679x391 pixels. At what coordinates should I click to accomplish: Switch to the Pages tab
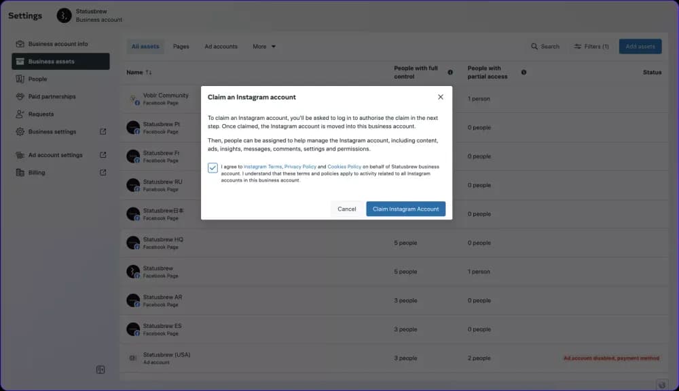(181, 47)
